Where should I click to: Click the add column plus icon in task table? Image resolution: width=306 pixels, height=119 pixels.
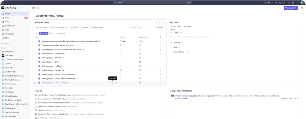[x=160, y=37]
